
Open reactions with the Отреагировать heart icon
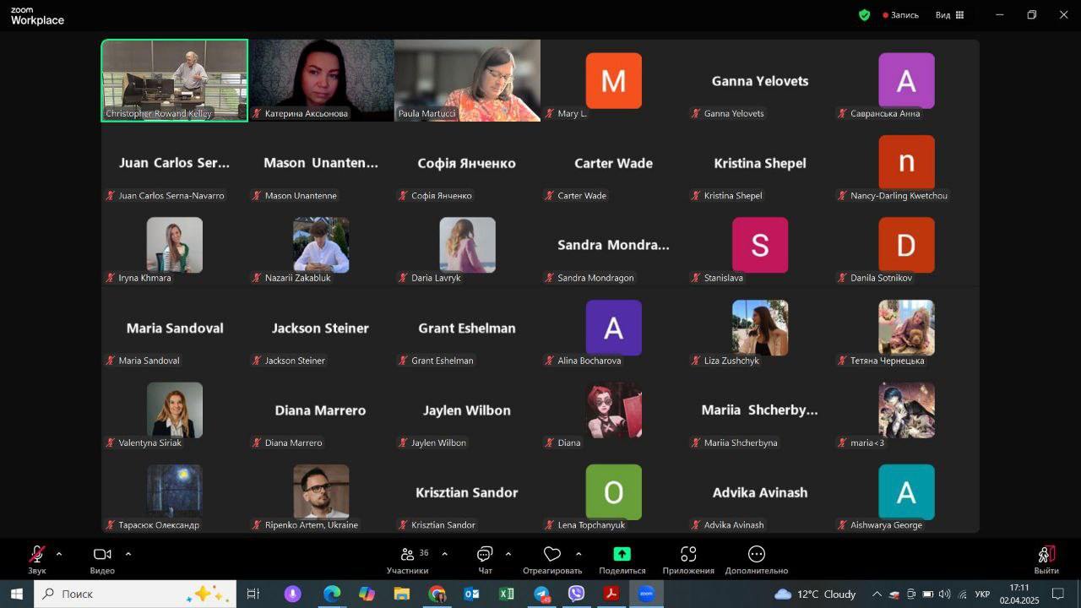point(552,560)
